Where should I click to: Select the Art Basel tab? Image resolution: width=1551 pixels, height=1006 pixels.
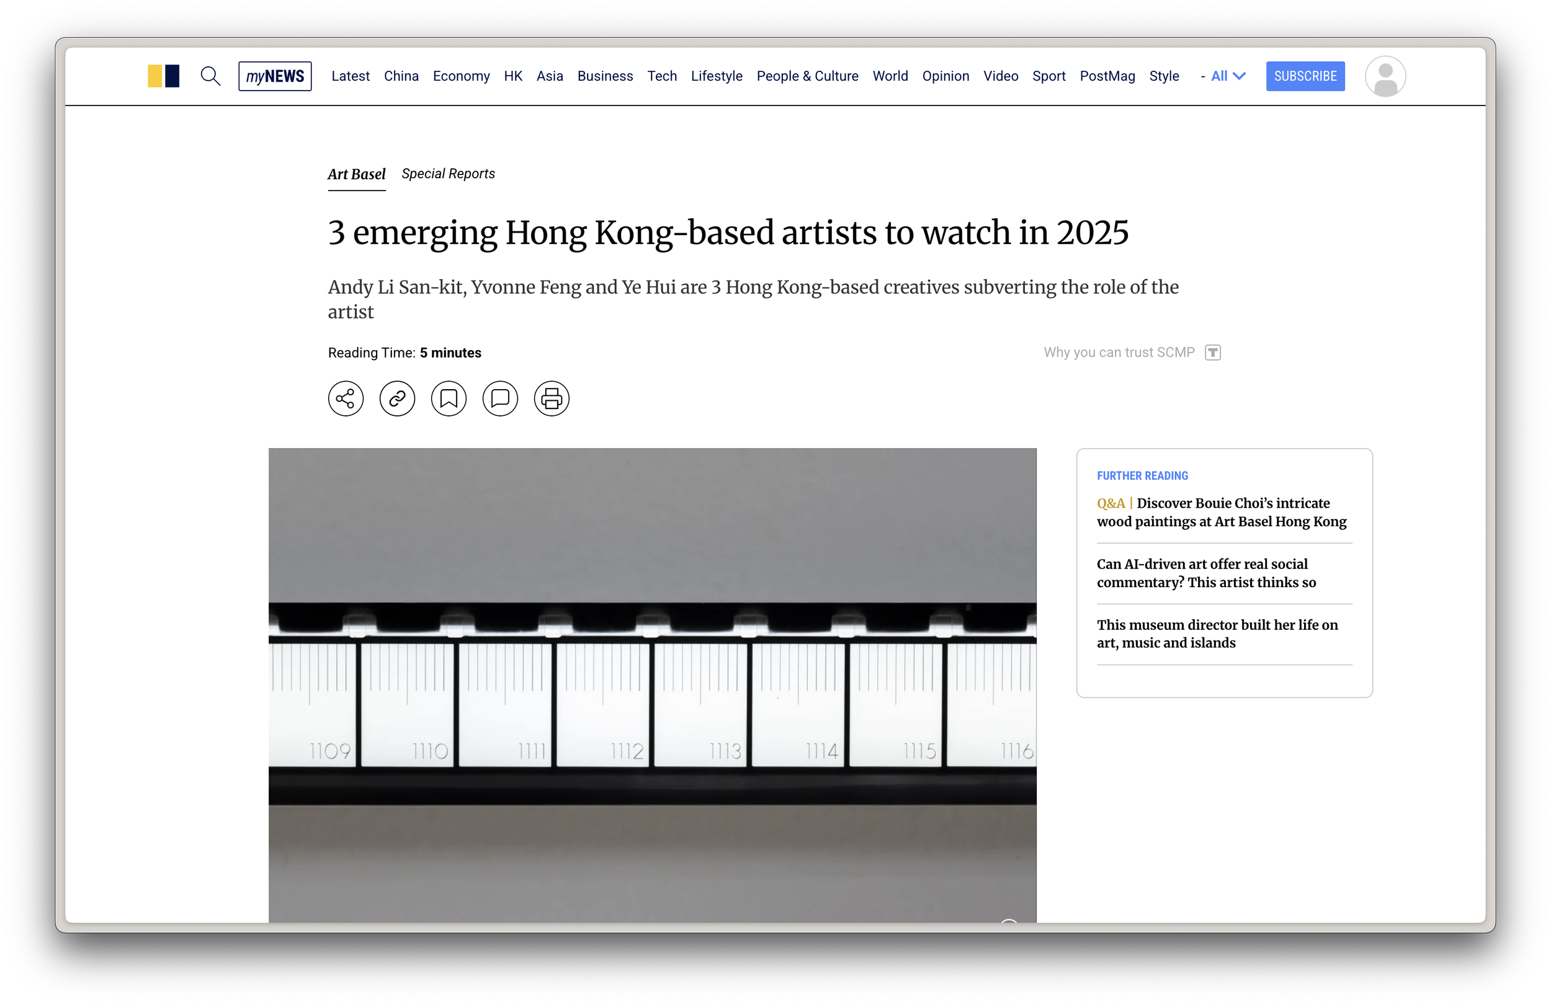pyautogui.click(x=357, y=174)
